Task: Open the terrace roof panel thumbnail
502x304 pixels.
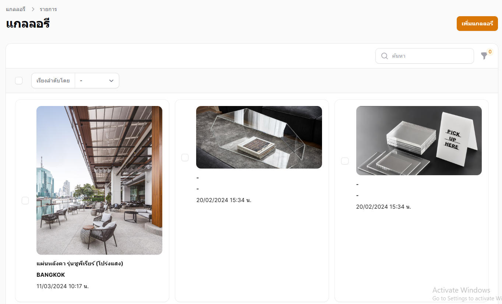Action: (x=99, y=180)
